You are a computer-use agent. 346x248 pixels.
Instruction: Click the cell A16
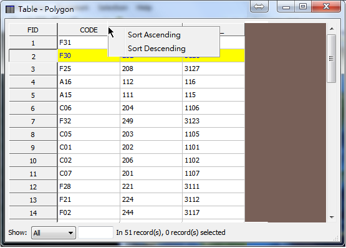[89, 82]
